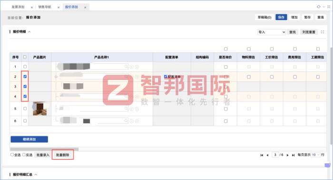Select the 报价添加 tab
The image size is (333, 180).
pos(71,7)
